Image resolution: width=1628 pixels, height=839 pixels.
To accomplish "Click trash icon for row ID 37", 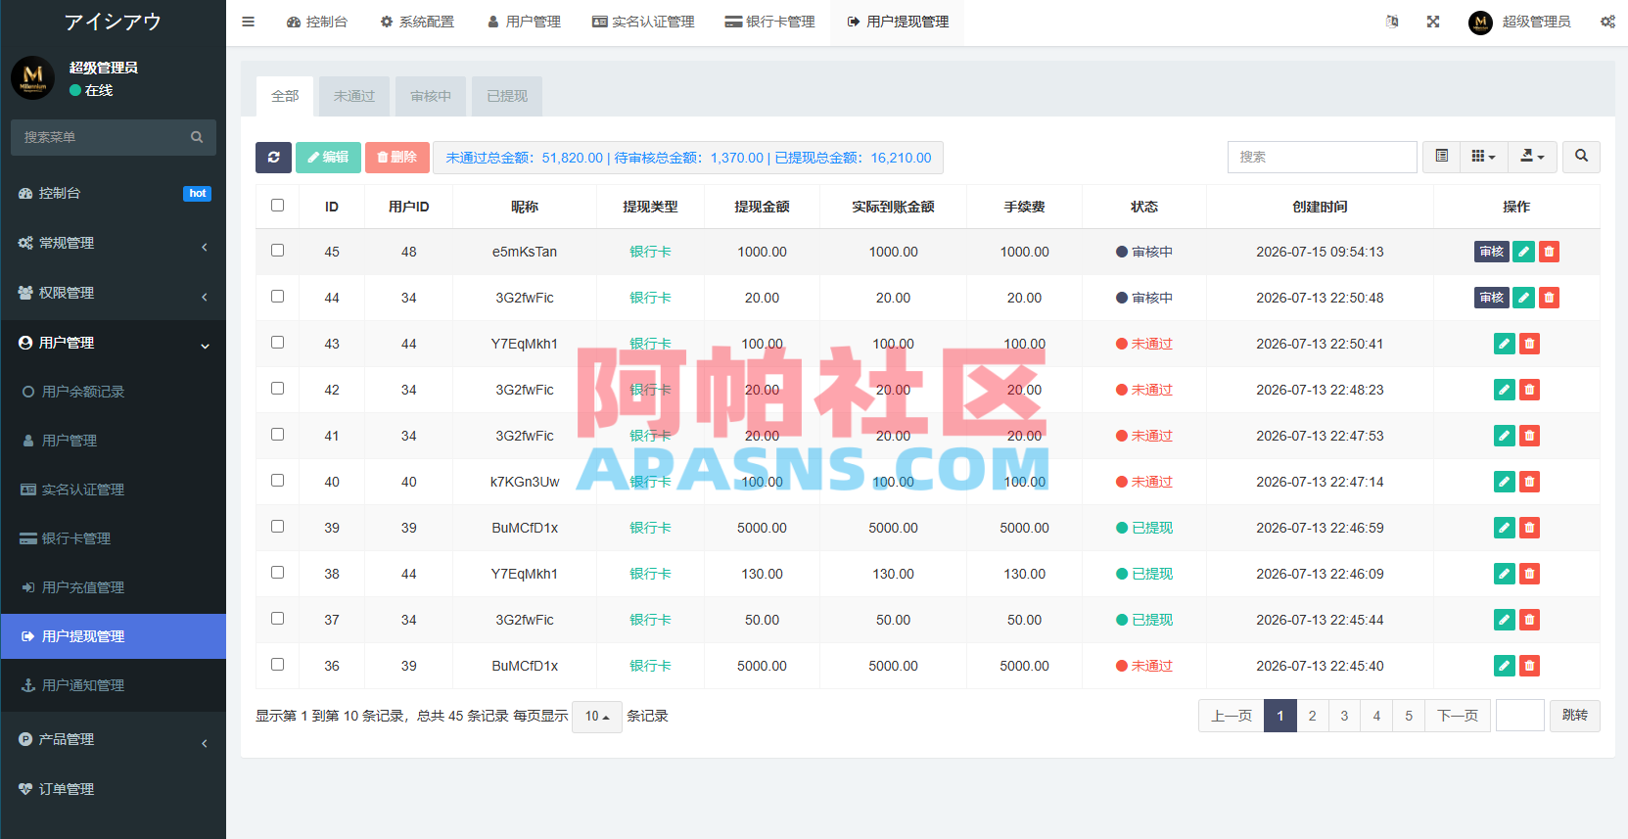I will coord(1529,620).
